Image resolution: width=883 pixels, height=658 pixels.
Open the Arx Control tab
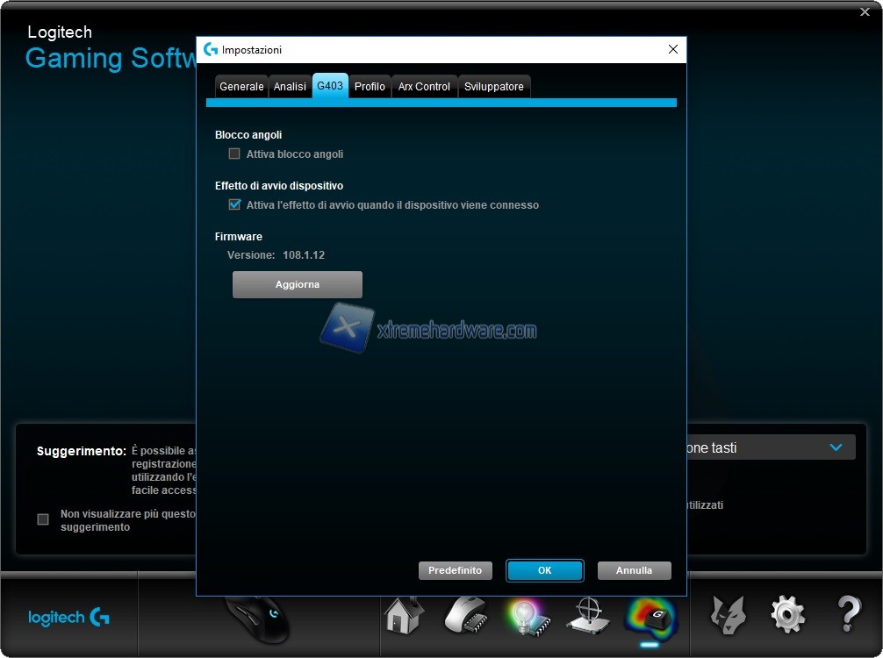tap(424, 87)
